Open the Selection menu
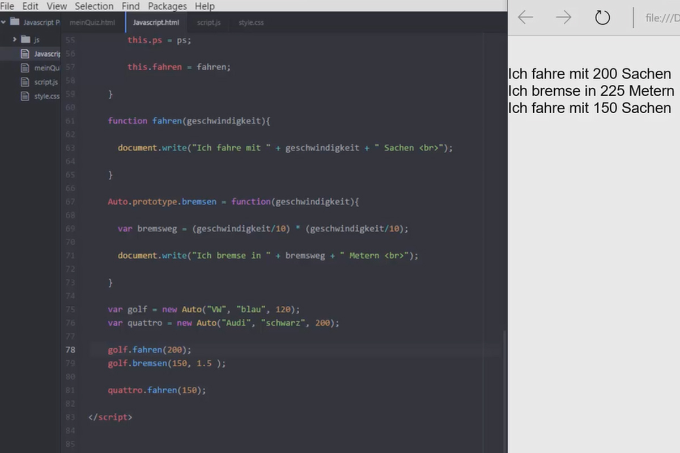Image resolution: width=680 pixels, height=453 pixels. click(x=94, y=6)
